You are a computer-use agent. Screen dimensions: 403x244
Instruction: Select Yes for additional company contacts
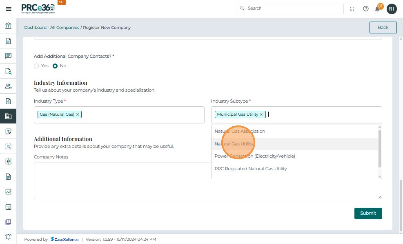click(x=36, y=66)
